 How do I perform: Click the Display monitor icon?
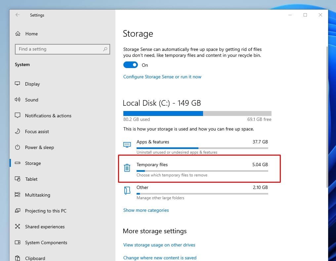[x=18, y=84]
